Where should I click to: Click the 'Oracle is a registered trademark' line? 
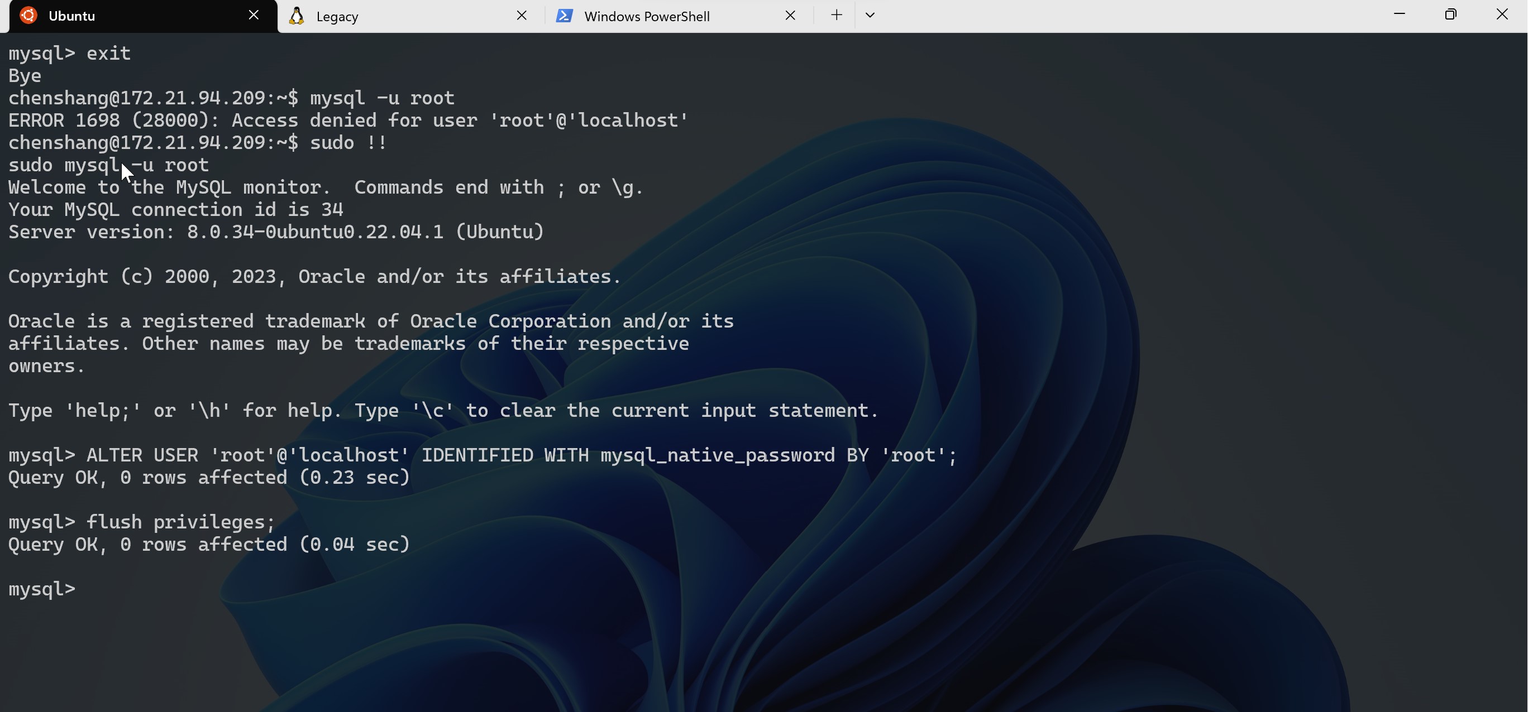click(x=371, y=321)
